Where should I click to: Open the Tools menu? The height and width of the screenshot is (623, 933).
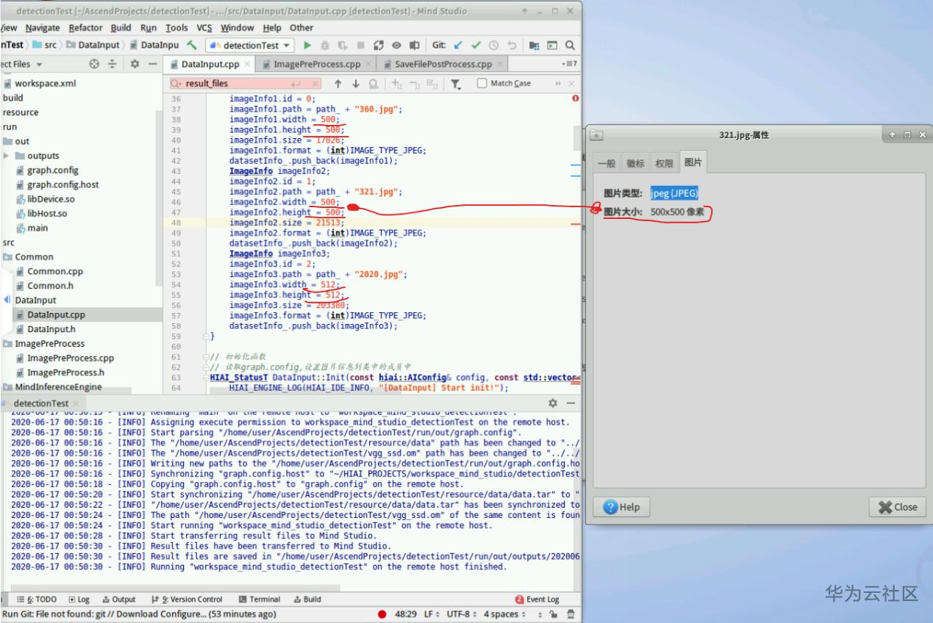click(x=176, y=28)
